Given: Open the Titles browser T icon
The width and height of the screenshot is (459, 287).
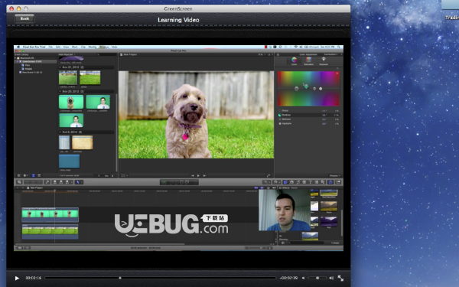Looking at the screenshot, I should [x=311, y=182].
